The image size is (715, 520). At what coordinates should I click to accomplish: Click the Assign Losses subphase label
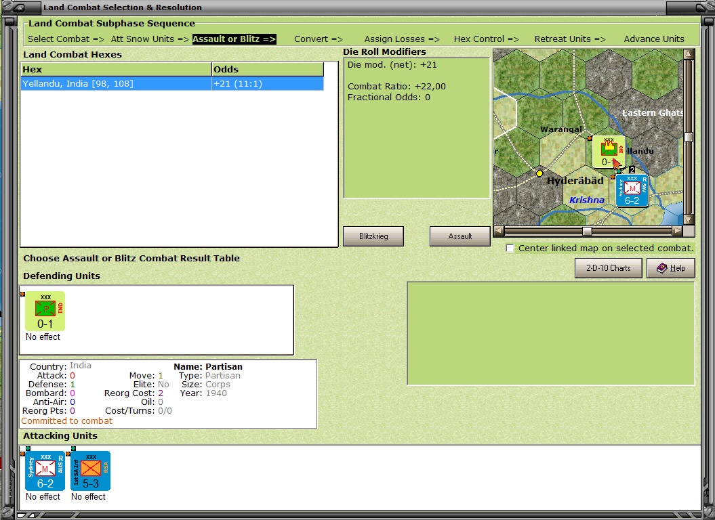402,39
